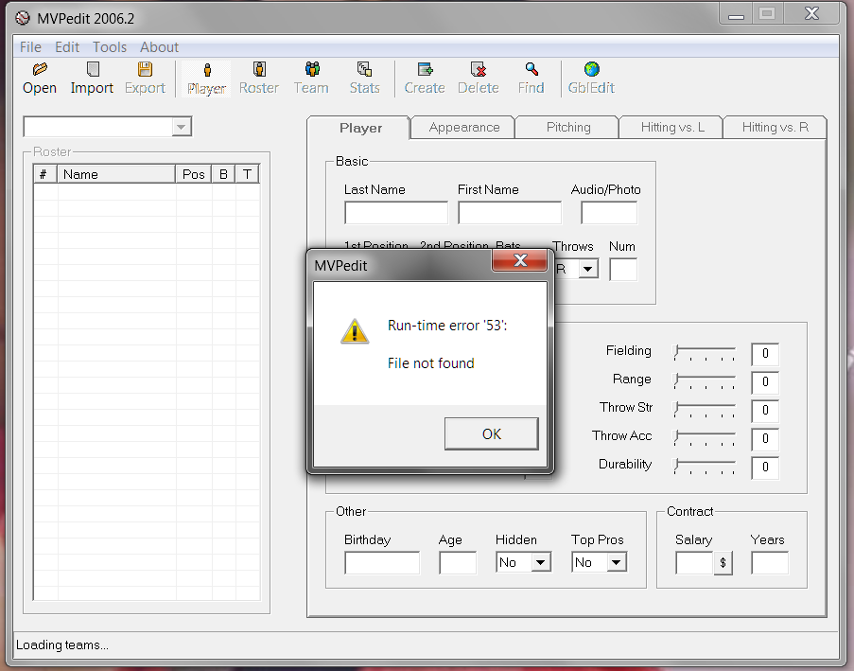The image size is (854, 671).
Task: Click the Delete player toolbar icon
Action: click(x=479, y=69)
